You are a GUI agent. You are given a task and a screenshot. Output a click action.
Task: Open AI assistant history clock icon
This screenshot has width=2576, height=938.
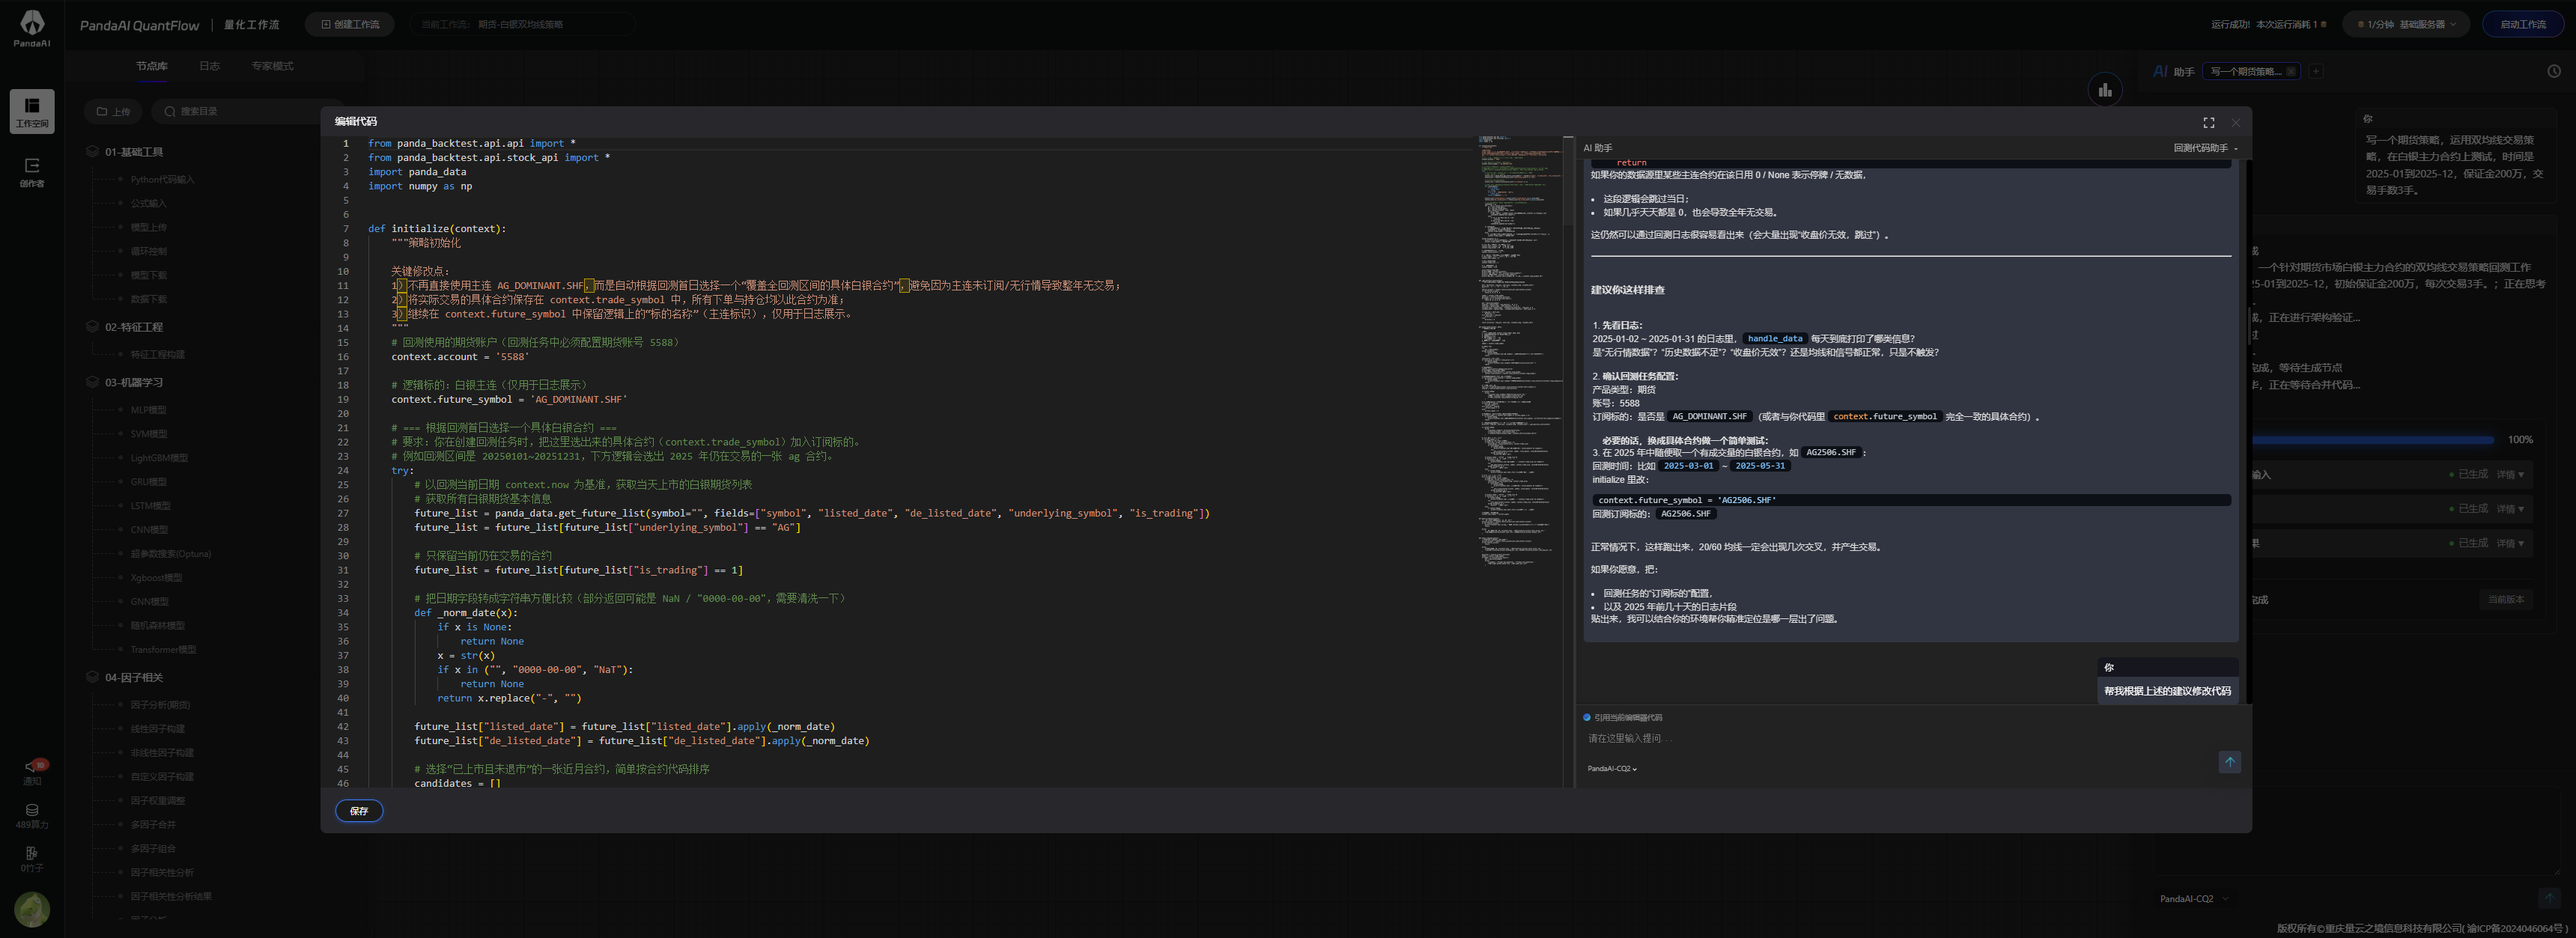[x=2553, y=71]
